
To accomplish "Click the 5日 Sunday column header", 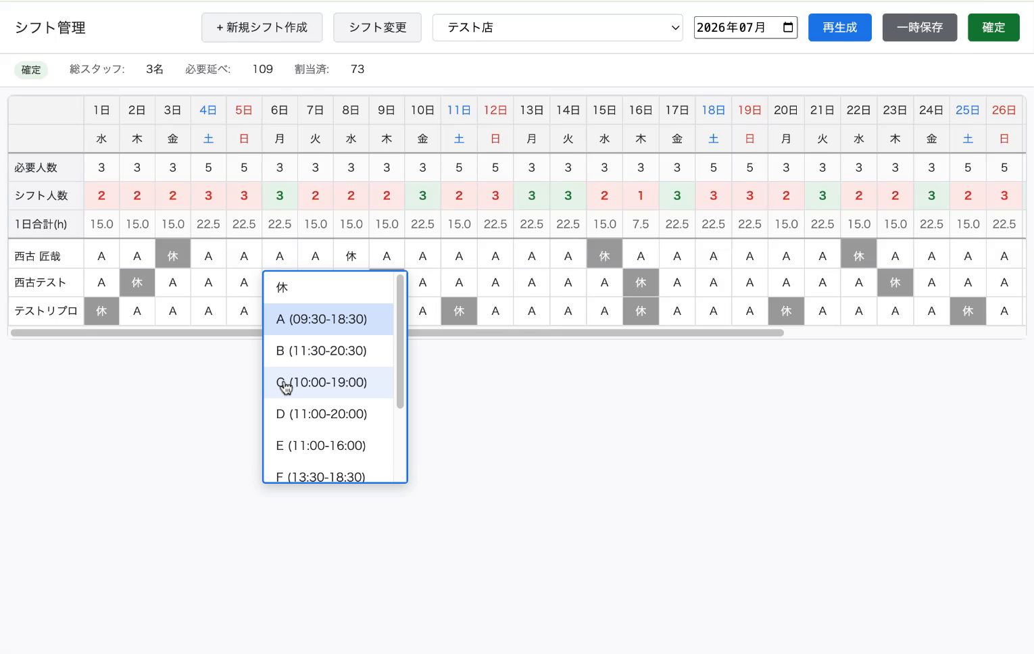I will tap(244, 110).
